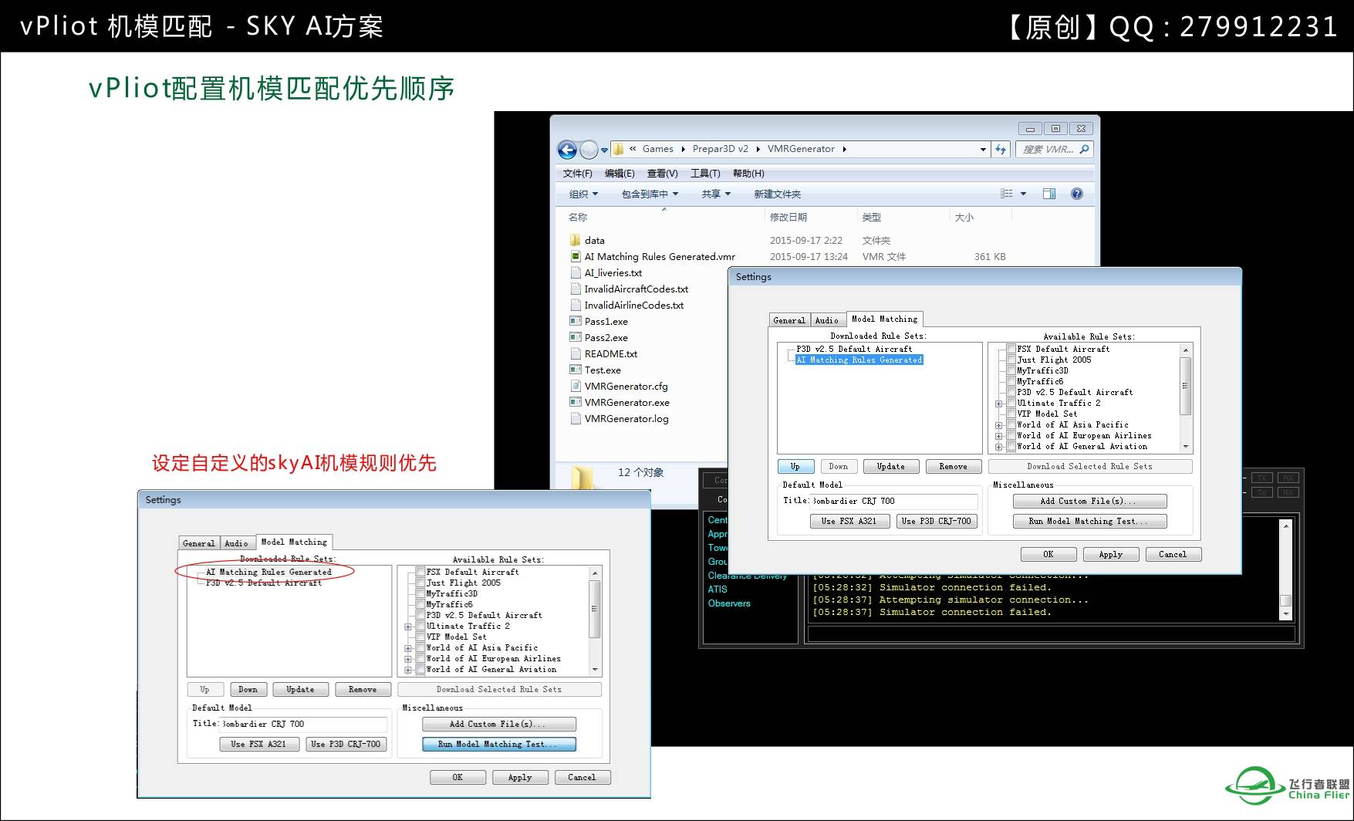Viewport: 1354px width, 821px height.
Task: Click the search magnifier in Explorer search box
Action: pyautogui.click(x=1084, y=149)
